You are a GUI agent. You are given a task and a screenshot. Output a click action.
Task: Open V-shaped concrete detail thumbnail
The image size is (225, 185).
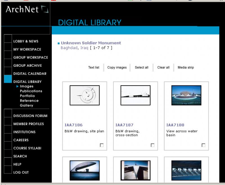(x=136, y=170)
